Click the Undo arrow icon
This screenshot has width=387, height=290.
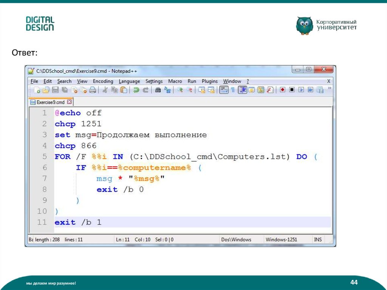(136, 90)
